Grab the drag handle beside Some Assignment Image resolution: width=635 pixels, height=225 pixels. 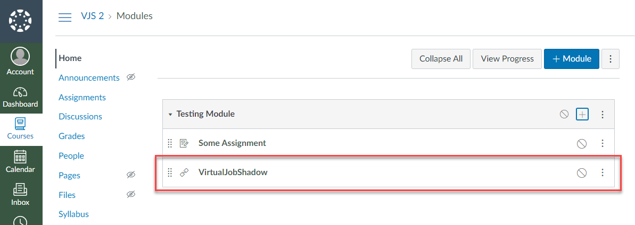pos(170,143)
